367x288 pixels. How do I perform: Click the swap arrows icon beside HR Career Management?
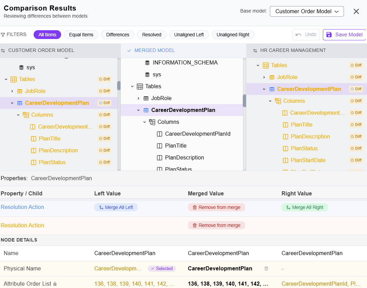[x=255, y=51]
